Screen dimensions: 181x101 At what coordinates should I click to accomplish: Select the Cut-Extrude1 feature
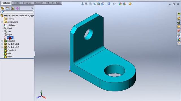click(x=11, y=44)
